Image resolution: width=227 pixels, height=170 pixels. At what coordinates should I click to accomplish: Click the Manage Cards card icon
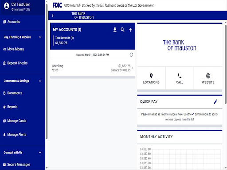(x=4, y=121)
